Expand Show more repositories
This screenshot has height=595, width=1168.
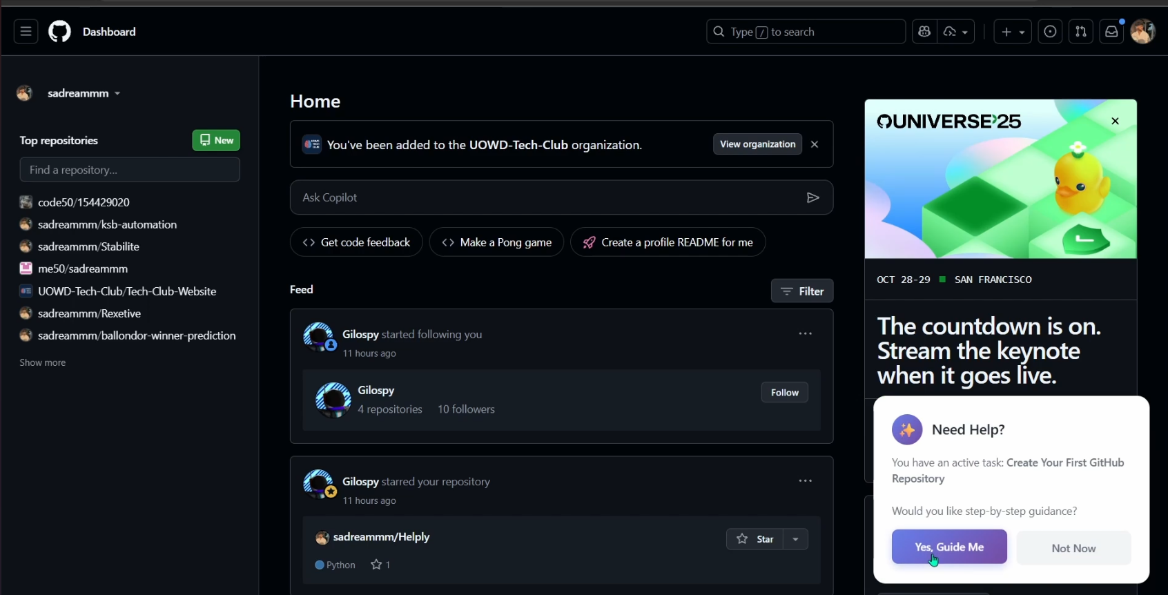(x=43, y=362)
